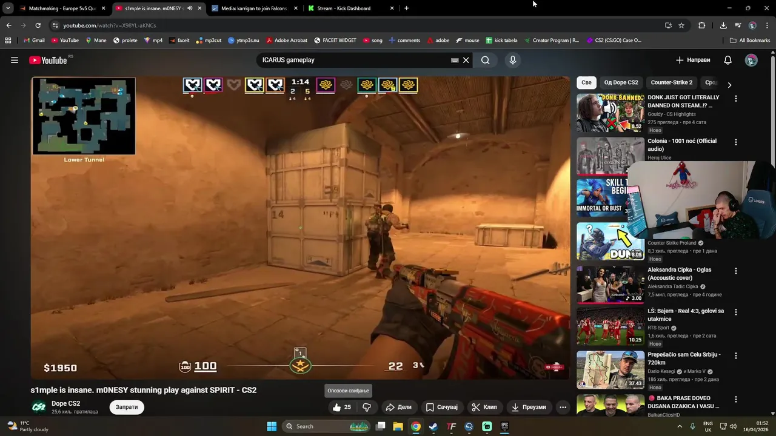Reload the page in Chrome
This screenshot has width=776, height=436.
click(x=38, y=25)
